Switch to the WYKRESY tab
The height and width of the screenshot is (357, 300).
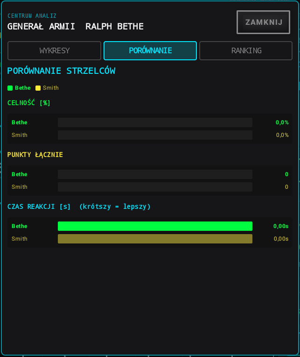tap(54, 50)
